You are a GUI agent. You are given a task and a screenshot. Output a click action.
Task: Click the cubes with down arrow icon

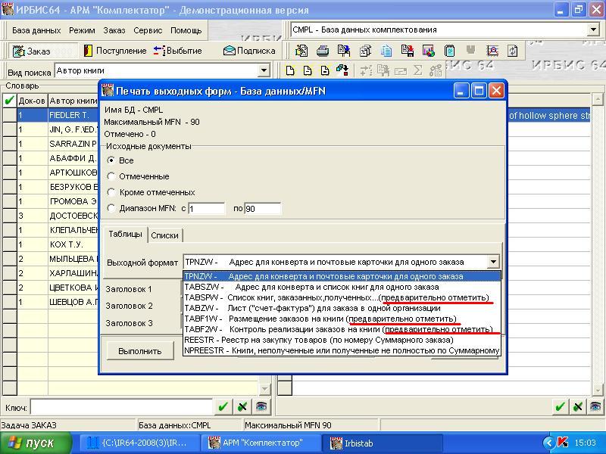[x=342, y=70]
